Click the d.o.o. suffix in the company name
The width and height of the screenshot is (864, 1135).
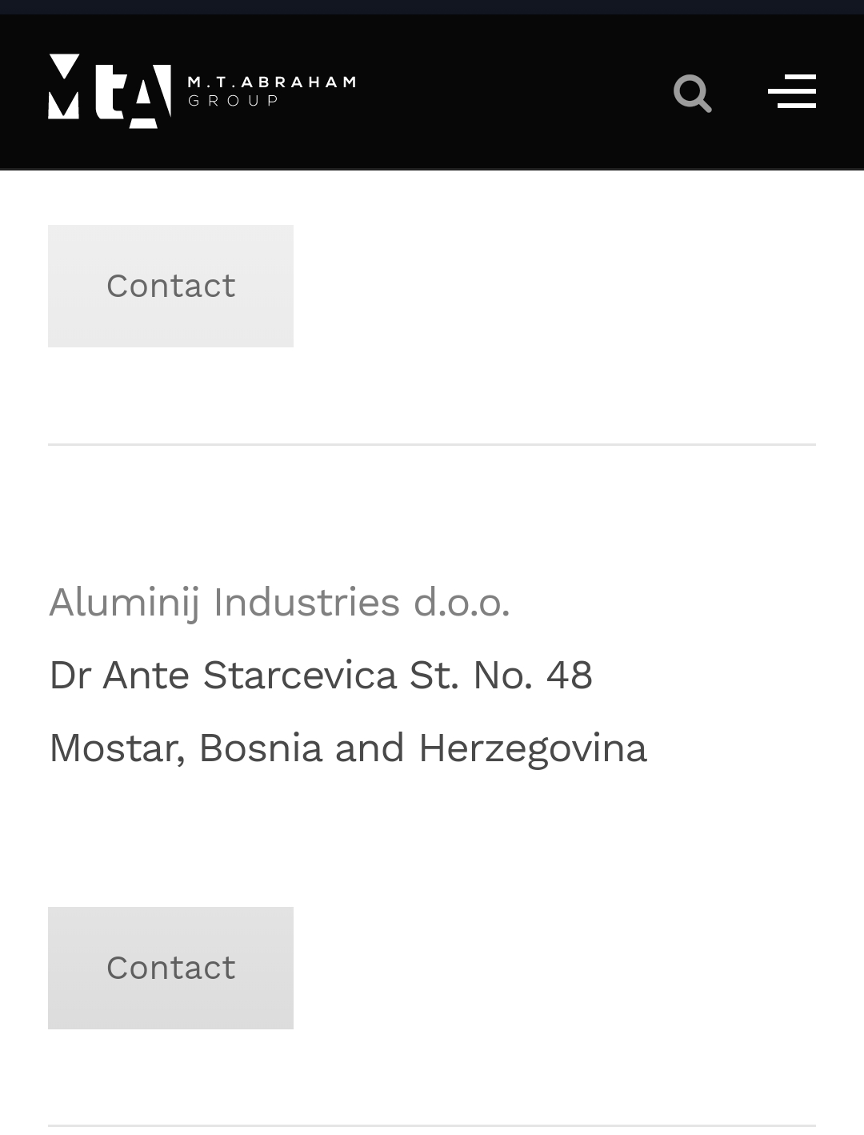tap(461, 602)
